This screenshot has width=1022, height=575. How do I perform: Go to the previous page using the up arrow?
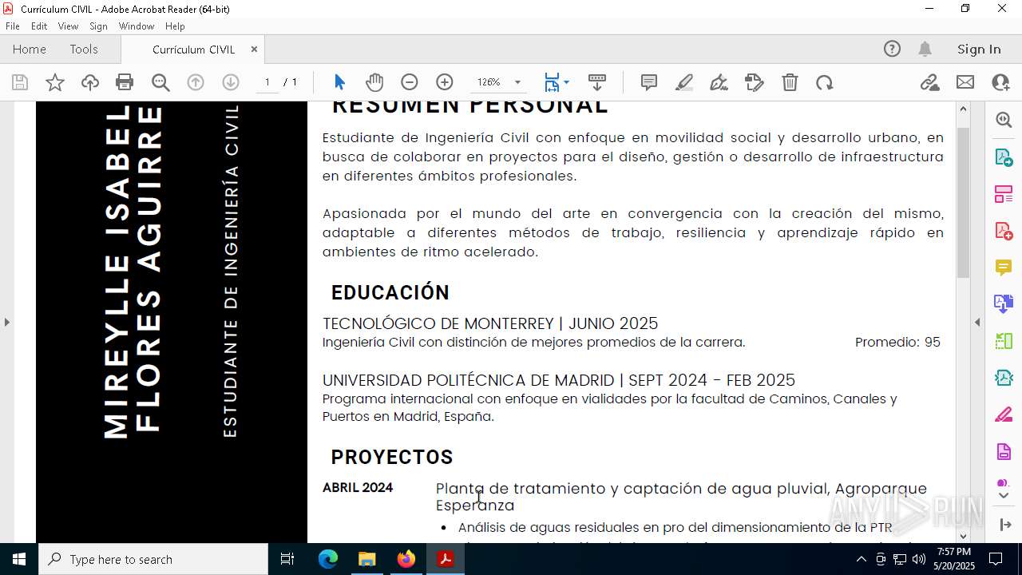pos(196,82)
